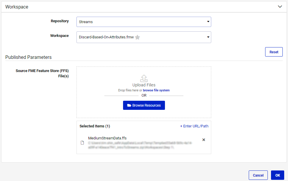Click the Workspace dropdown arrow icon

[208, 37]
